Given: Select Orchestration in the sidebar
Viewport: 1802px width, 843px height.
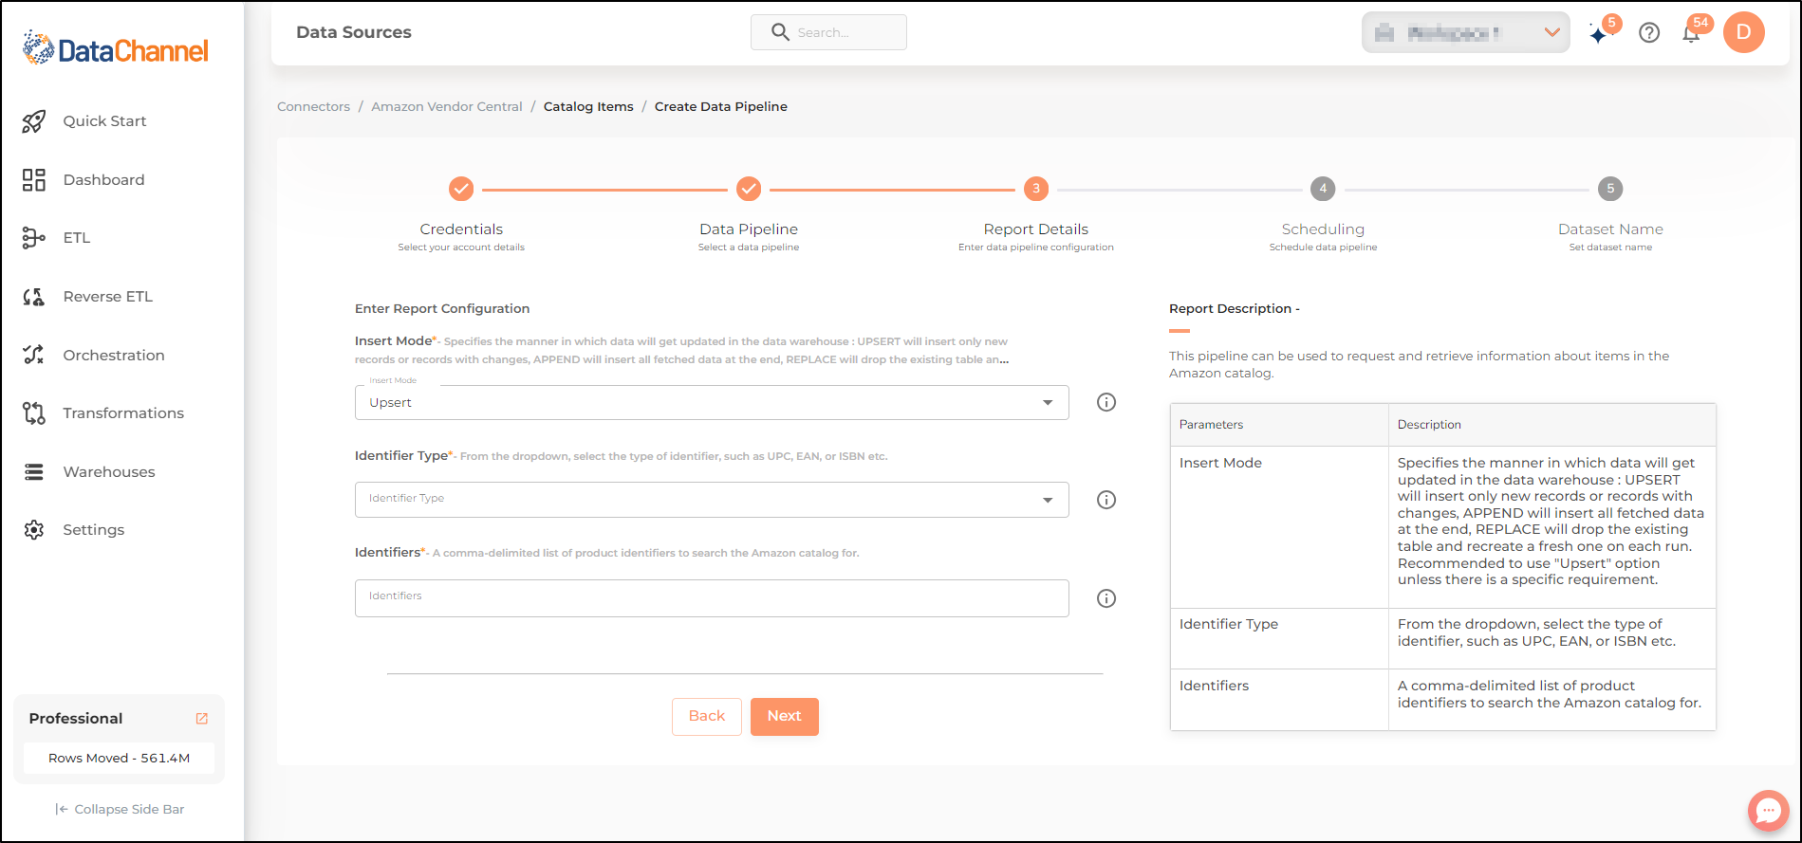Looking at the screenshot, I should pyautogui.click(x=114, y=356).
